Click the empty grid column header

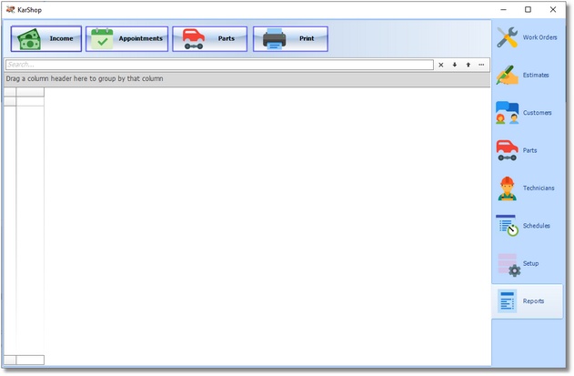pyautogui.click(x=30, y=92)
